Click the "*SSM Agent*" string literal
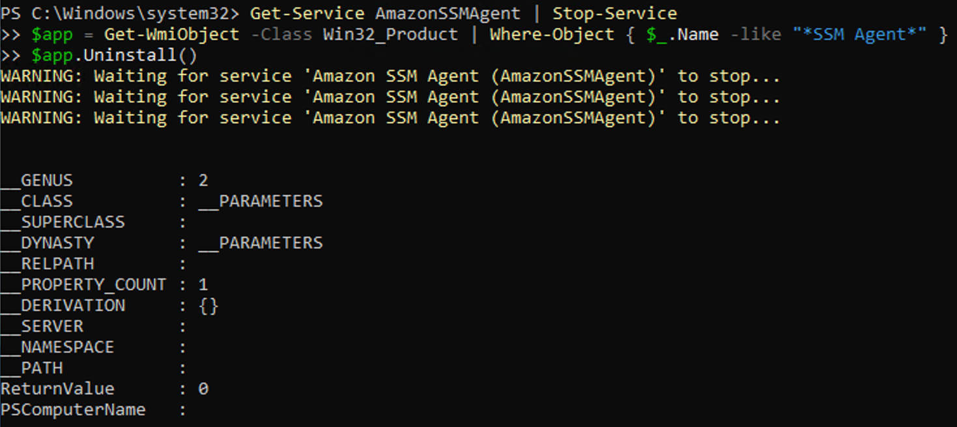Screen dimensions: 957x427 [x=860, y=34]
